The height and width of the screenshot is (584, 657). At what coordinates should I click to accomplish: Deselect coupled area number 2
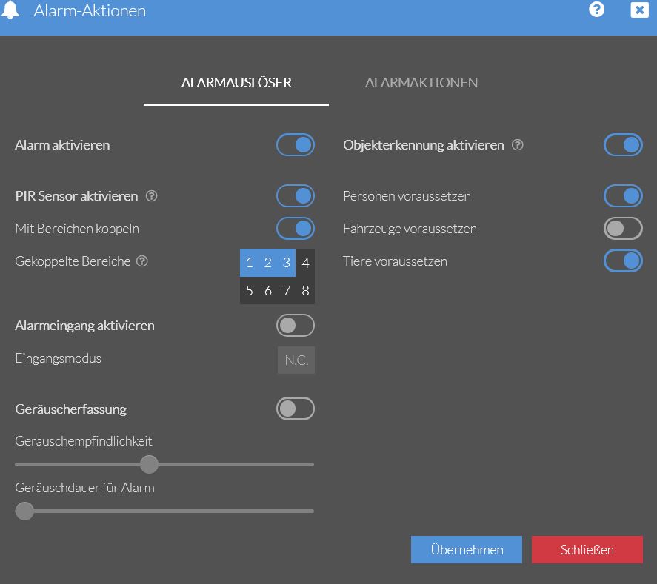coord(267,263)
